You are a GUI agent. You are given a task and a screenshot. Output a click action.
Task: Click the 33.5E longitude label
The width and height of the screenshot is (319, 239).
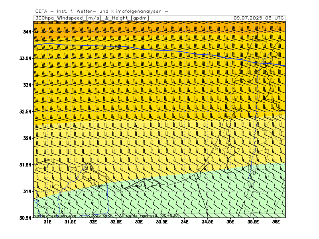162,222
